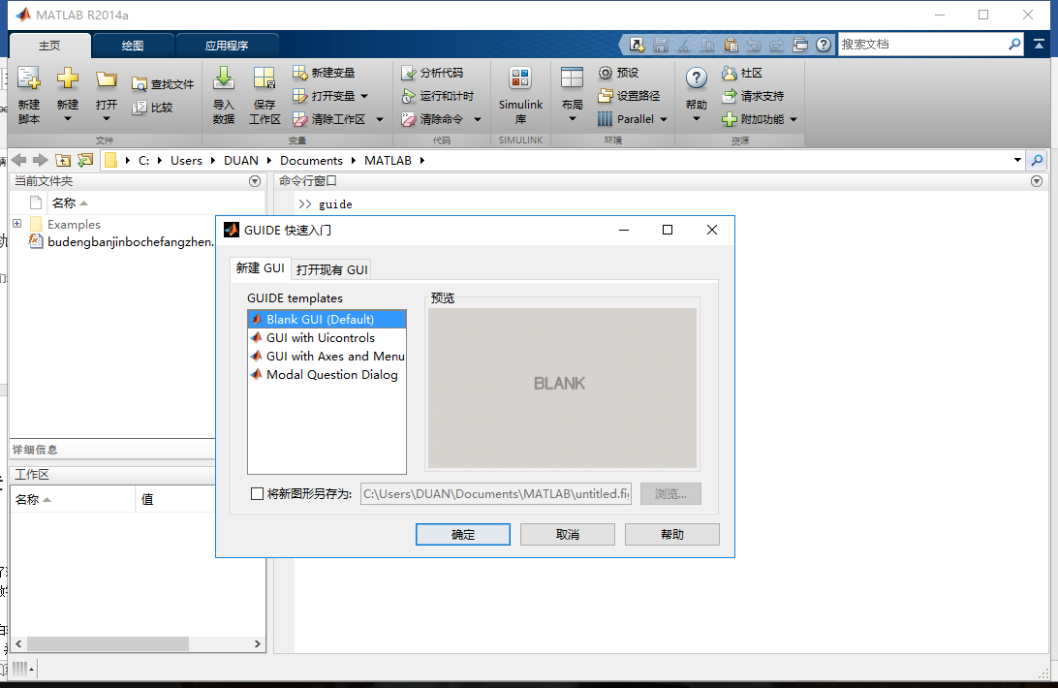
Task: Open Command Window actions menu
Action: [1037, 181]
